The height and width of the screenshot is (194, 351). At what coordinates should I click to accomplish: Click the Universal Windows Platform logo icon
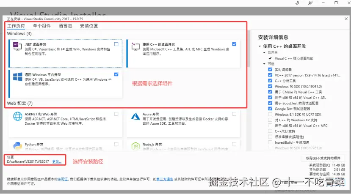coord(17,77)
